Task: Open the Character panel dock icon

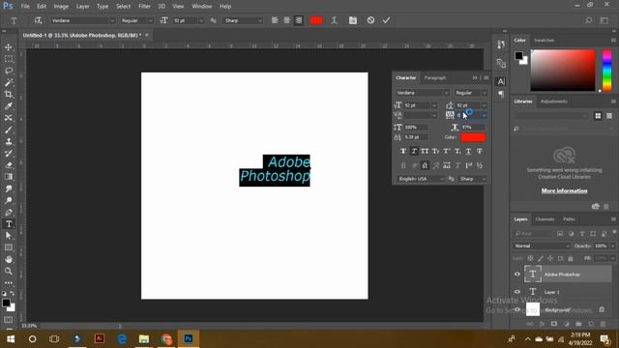Action: tap(501, 81)
